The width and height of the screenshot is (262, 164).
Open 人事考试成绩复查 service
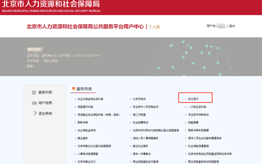click(88, 154)
